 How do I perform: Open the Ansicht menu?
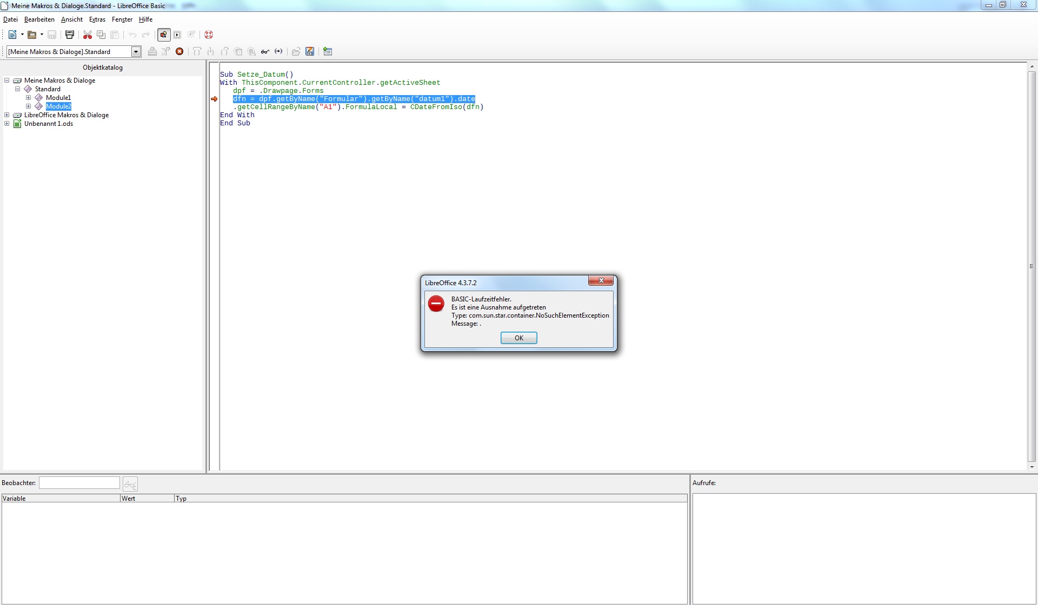point(71,19)
